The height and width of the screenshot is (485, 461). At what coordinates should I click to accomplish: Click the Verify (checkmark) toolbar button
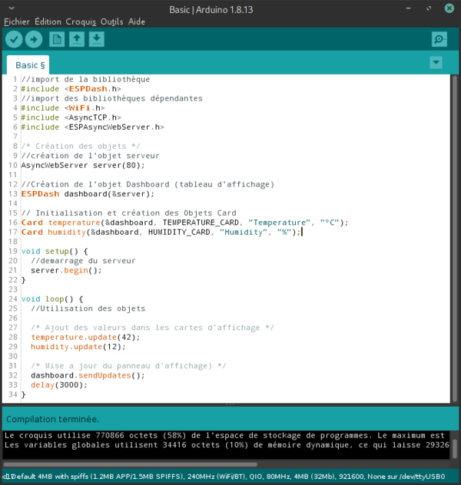[14, 39]
